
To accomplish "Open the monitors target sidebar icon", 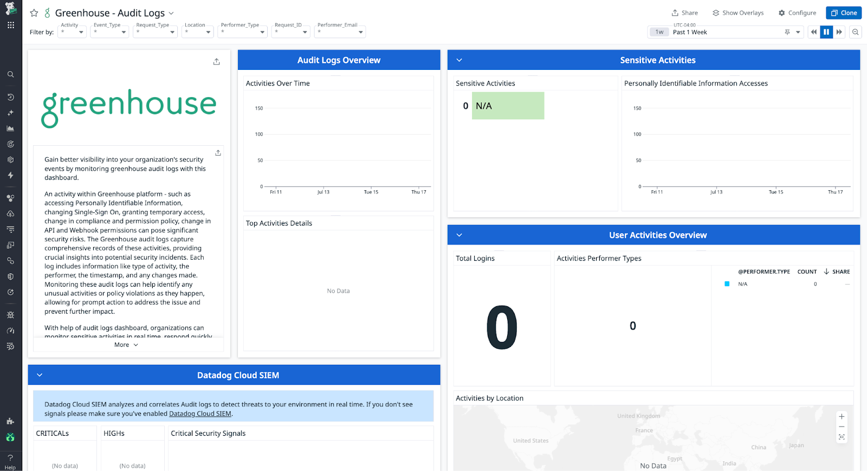I will point(10,144).
